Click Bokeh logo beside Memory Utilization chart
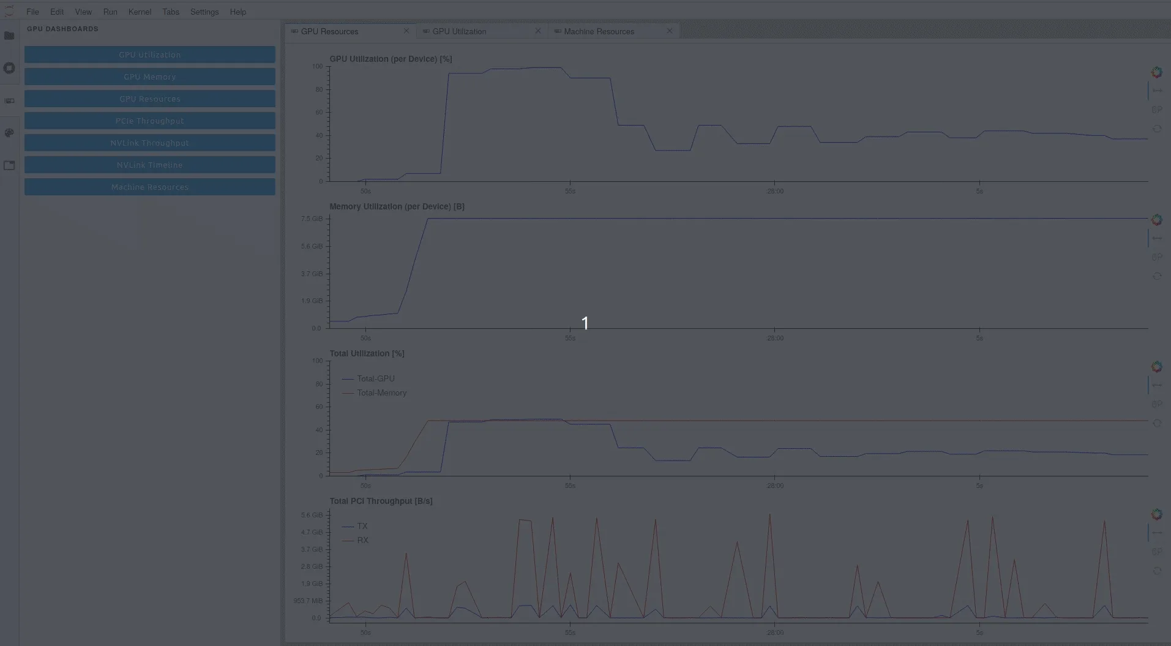1171x646 pixels. [1156, 219]
